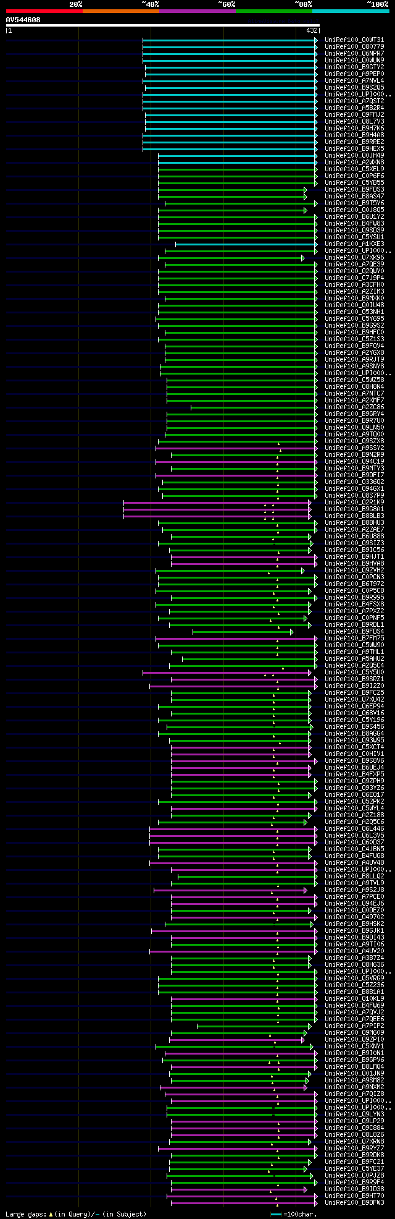Open hit UniRef100_Q7XK96
395x1219 pixels.
354,258
